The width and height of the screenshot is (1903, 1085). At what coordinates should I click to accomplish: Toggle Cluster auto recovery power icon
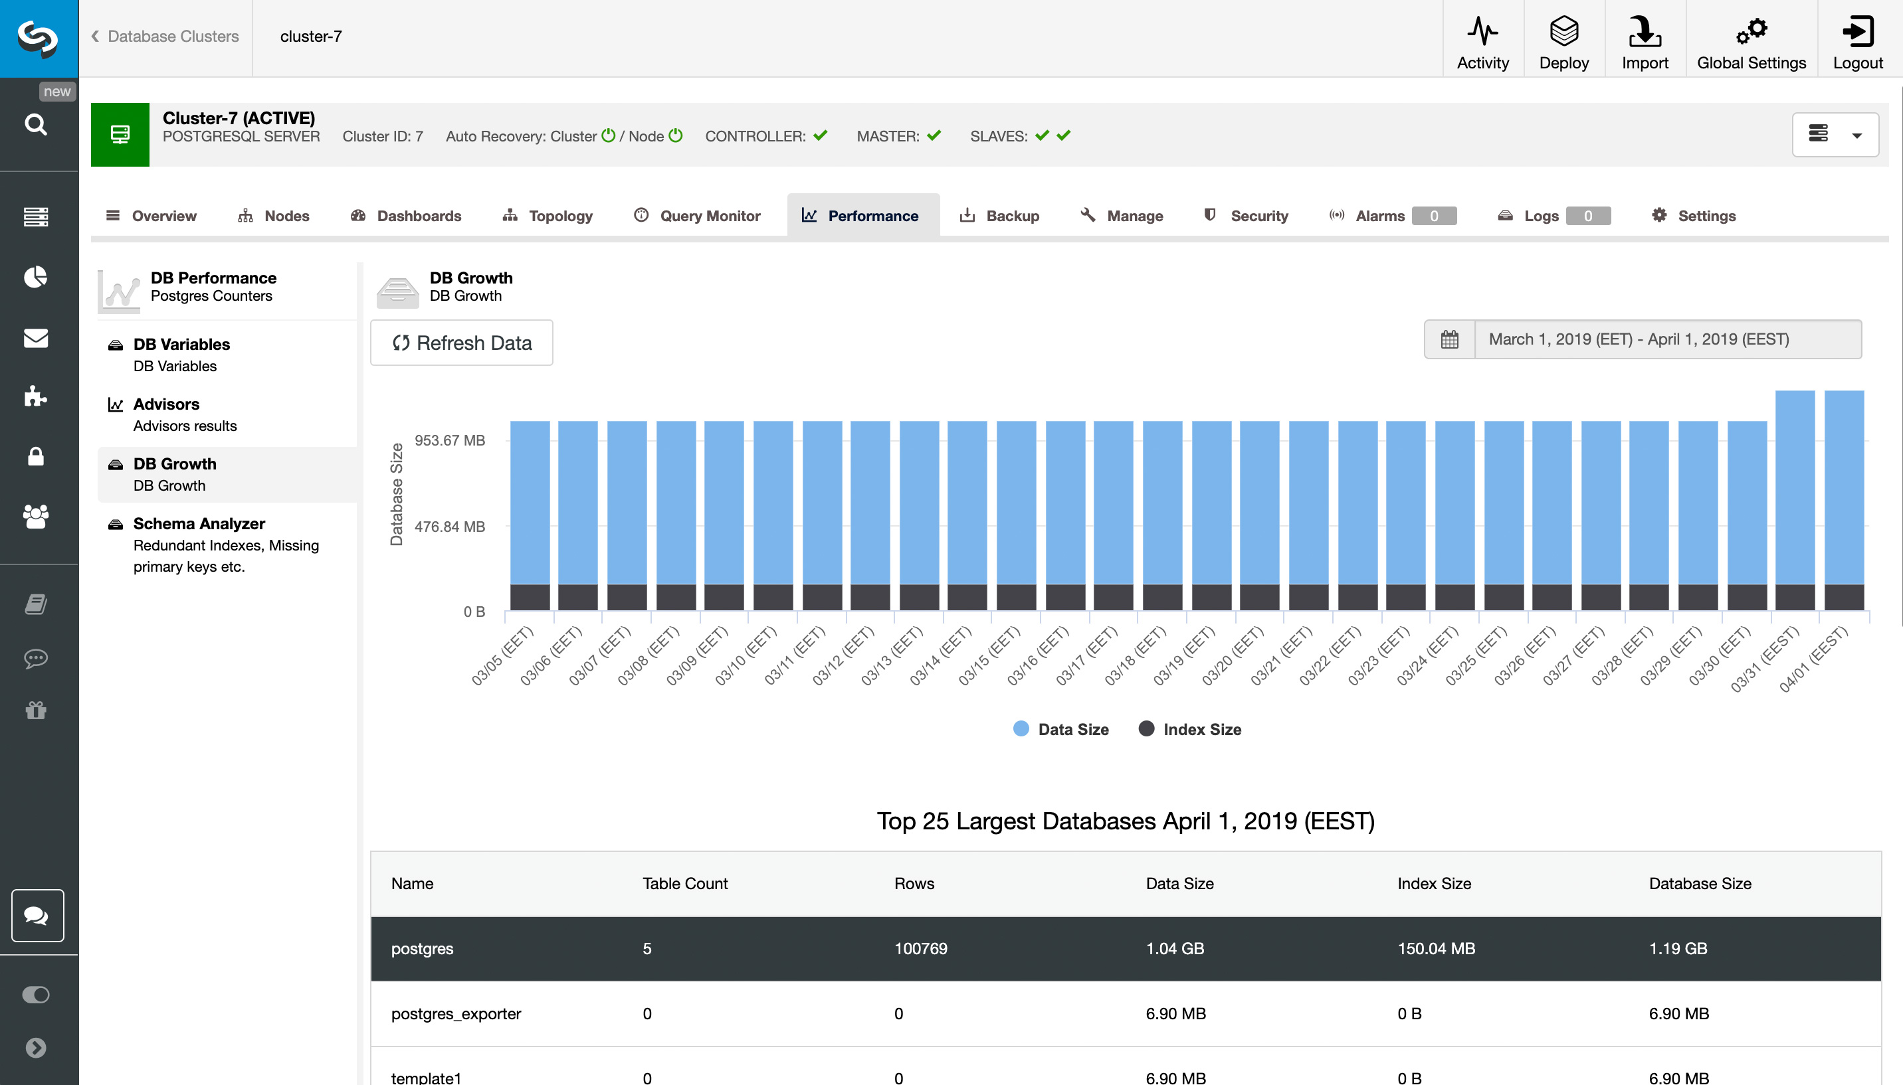point(609,135)
